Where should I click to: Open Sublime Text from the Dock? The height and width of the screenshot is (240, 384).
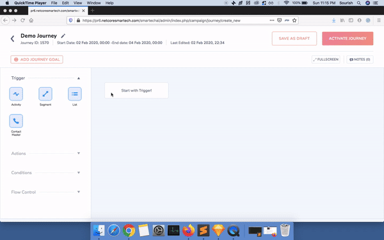[x=204, y=230]
